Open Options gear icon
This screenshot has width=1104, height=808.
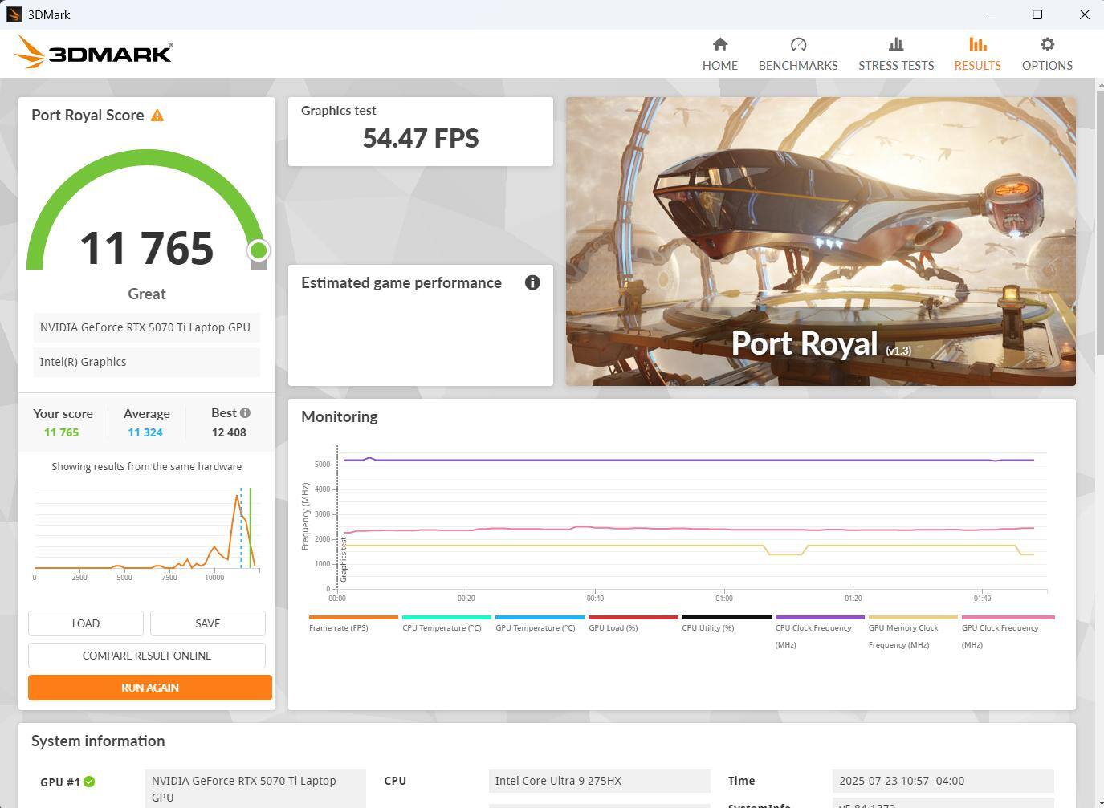[1046, 45]
